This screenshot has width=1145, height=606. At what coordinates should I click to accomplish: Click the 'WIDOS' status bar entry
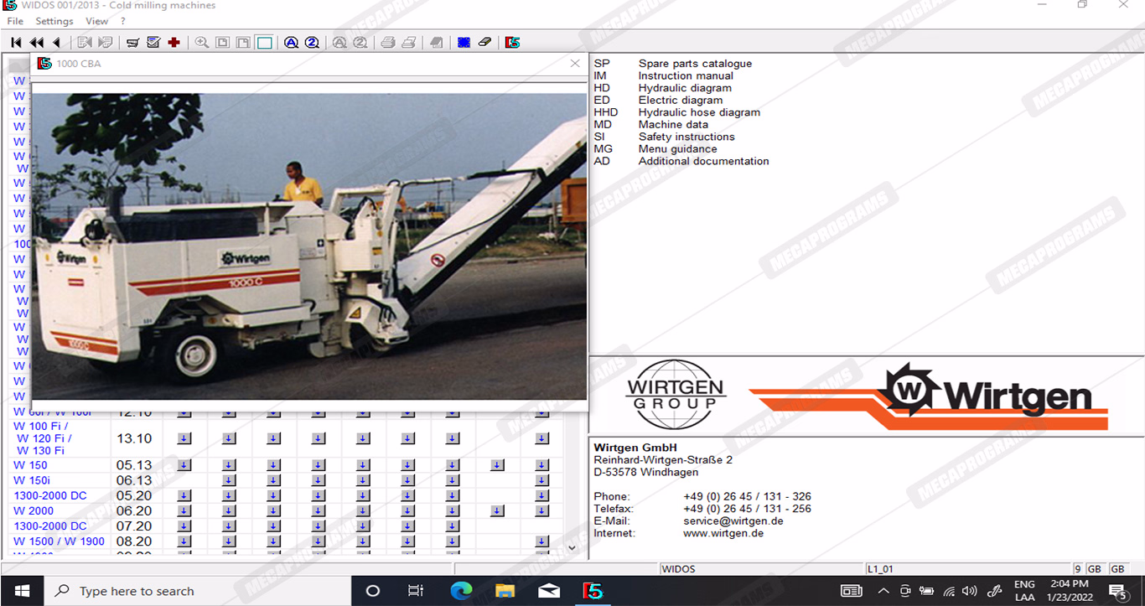pos(678,569)
